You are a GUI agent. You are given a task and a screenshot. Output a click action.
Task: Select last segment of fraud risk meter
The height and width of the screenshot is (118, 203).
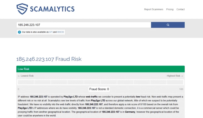click(x=175, y=82)
